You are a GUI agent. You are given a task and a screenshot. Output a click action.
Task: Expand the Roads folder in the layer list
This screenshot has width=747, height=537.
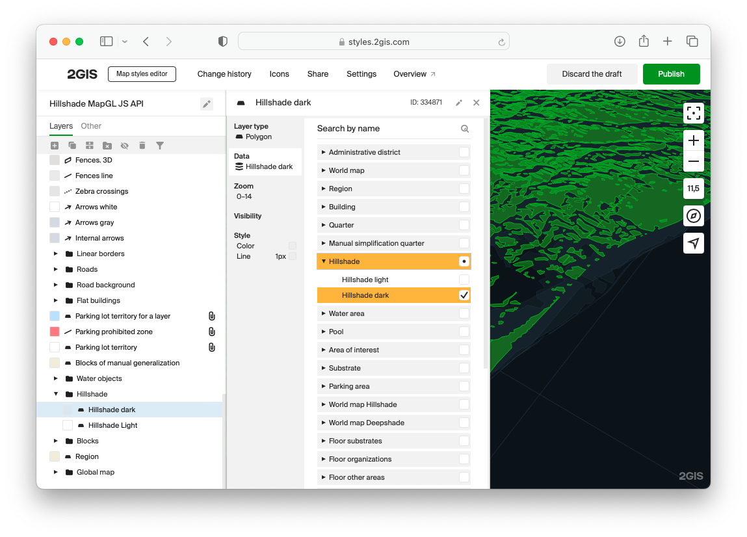[56, 269]
